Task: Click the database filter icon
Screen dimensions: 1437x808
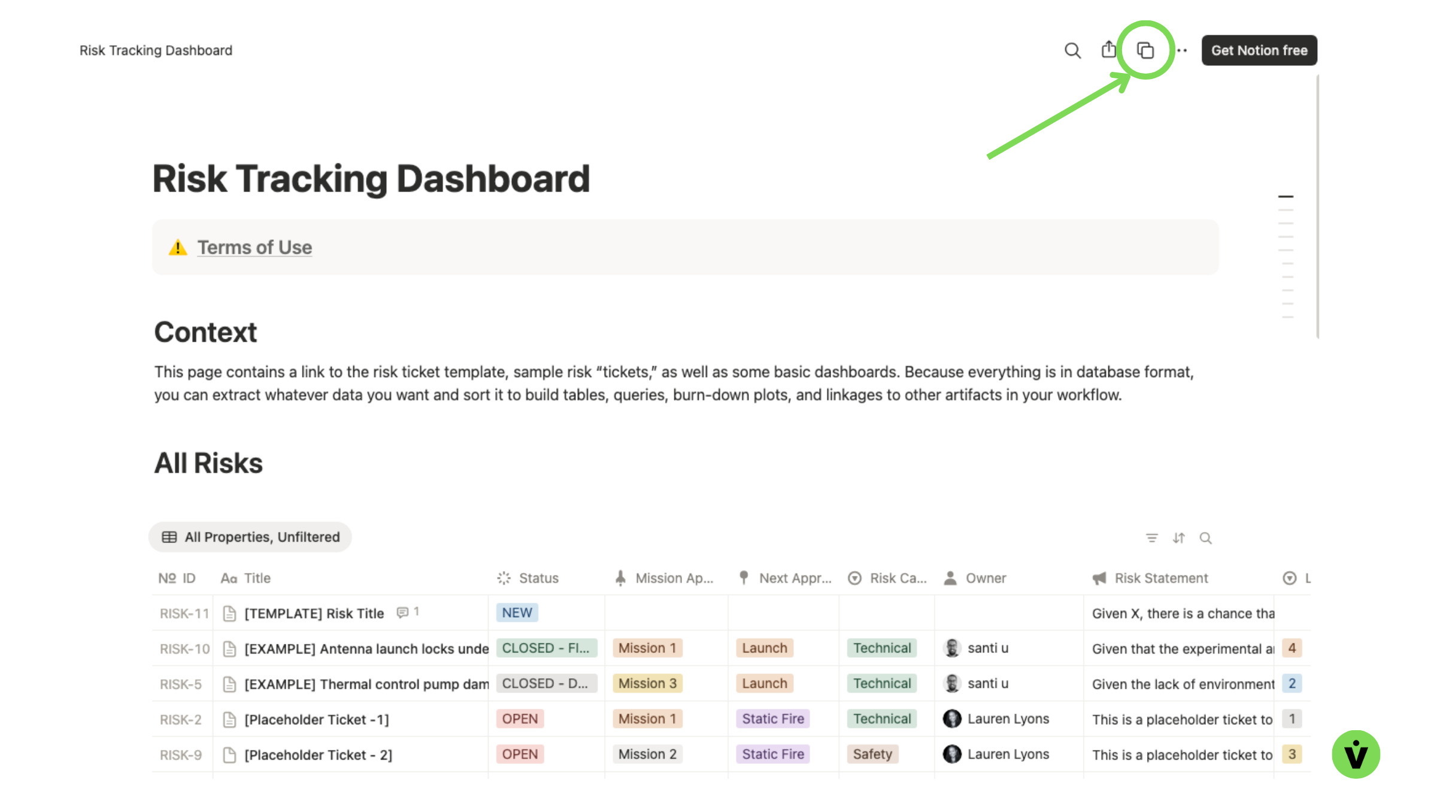Action: pyautogui.click(x=1151, y=538)
